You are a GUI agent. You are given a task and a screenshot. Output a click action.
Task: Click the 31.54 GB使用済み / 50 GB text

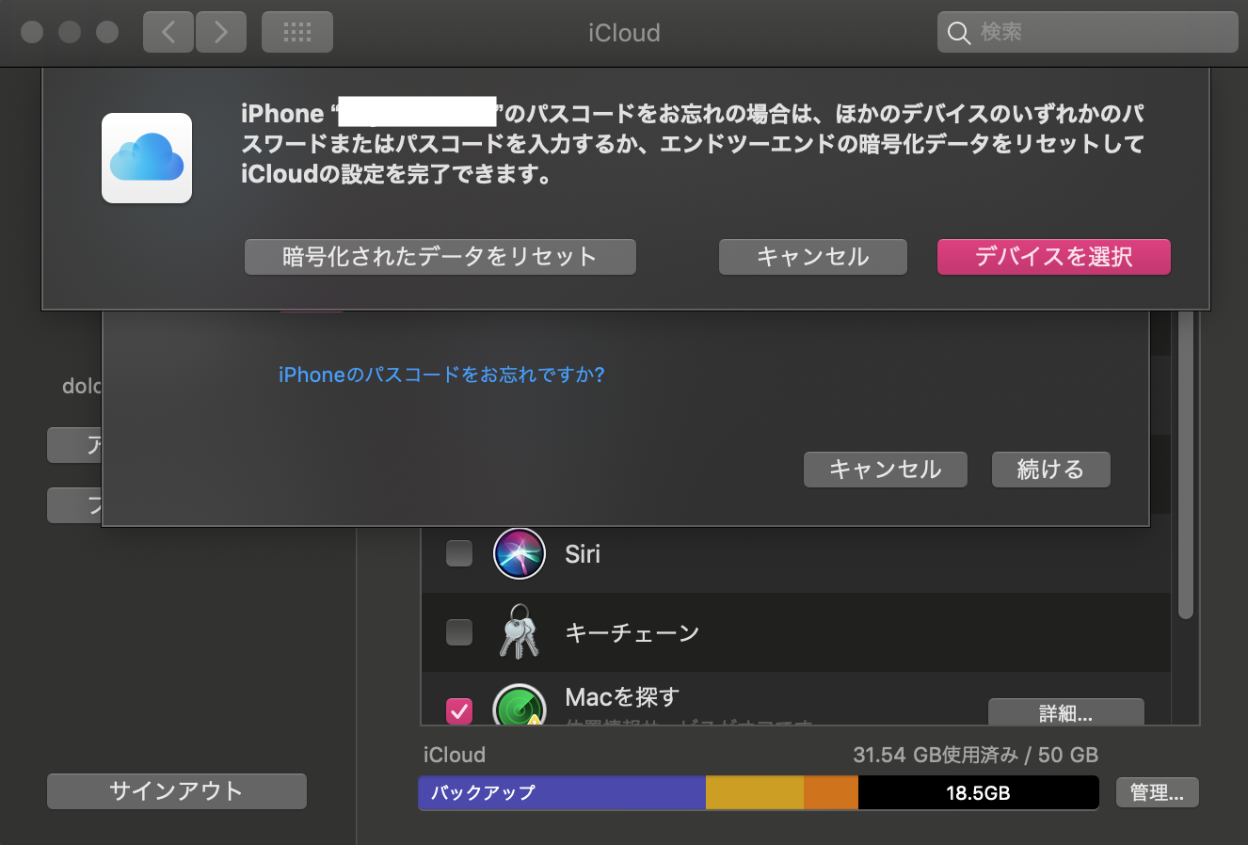click(976, 755)
